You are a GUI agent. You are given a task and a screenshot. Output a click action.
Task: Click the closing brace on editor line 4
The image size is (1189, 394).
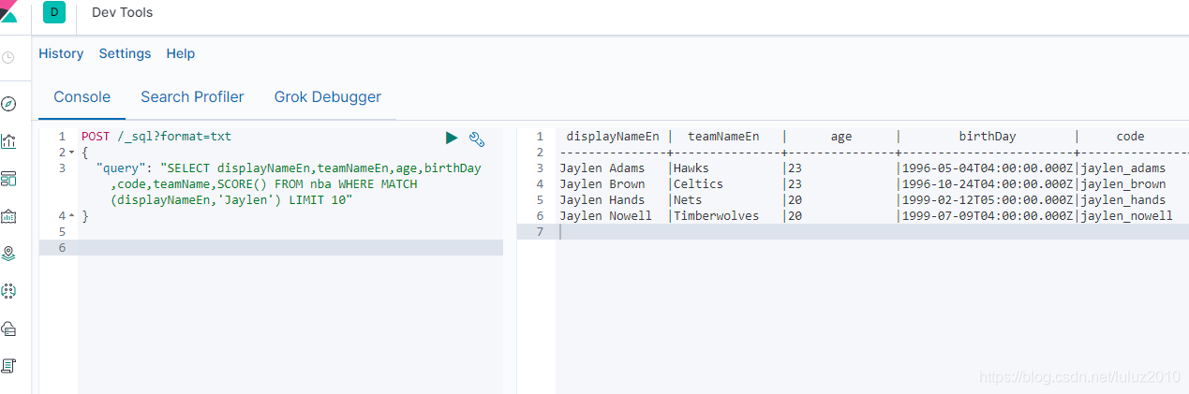click(x=85, y=216)
